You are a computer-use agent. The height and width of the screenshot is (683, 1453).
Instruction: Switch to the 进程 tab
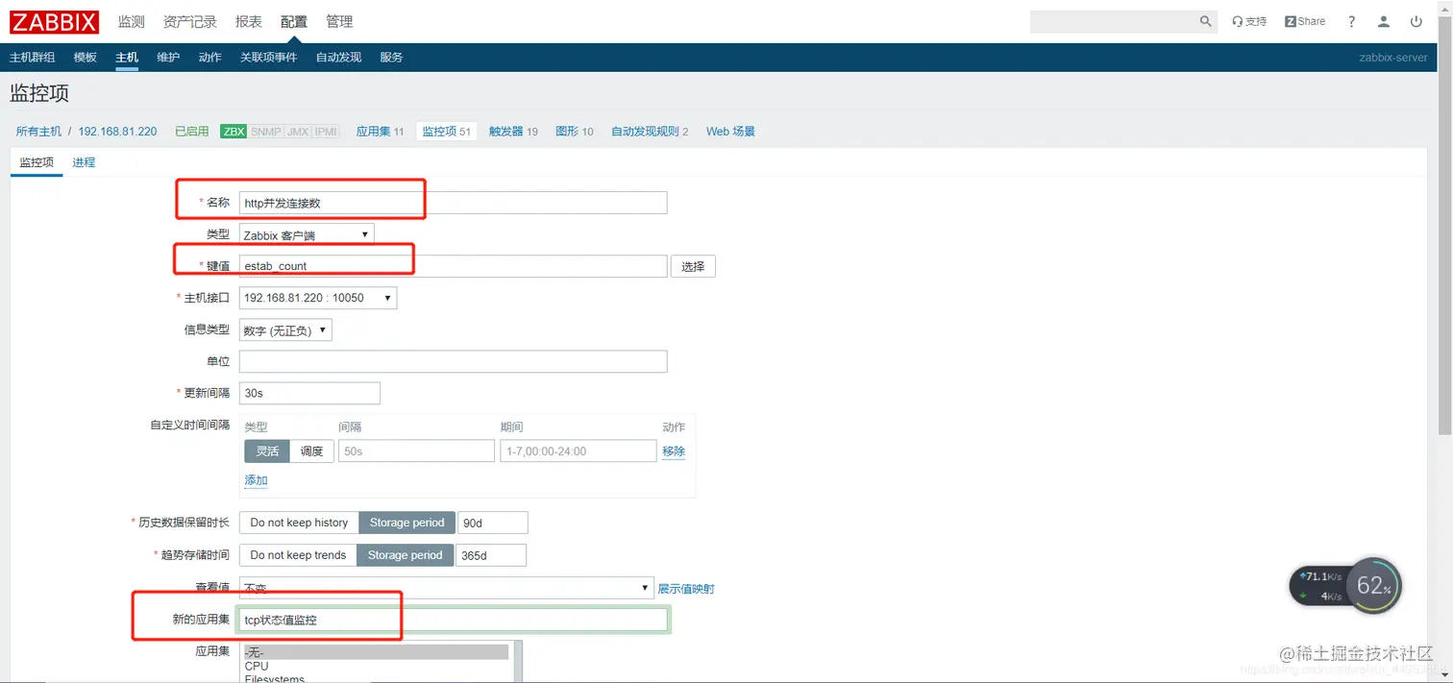click(84, 162)
